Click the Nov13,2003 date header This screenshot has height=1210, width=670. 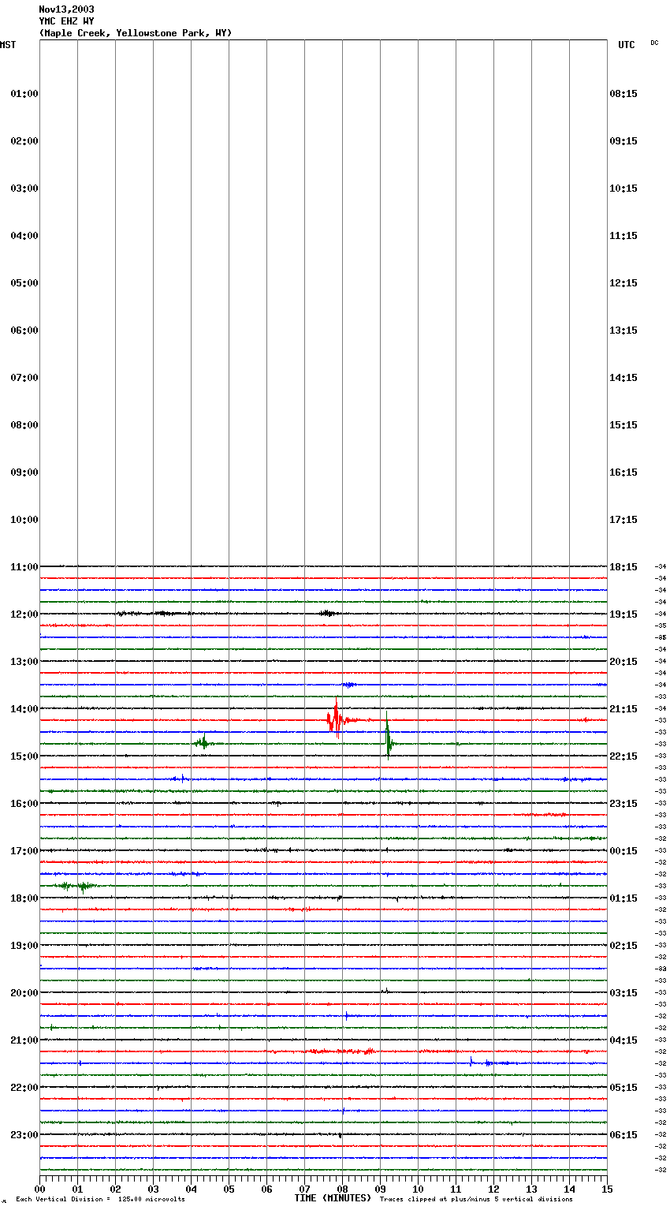[66, 9]
